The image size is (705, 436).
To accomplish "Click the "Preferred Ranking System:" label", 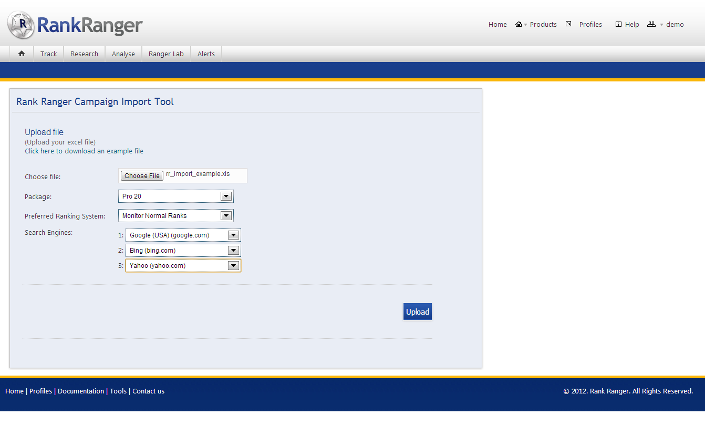I will coord(65,216).
